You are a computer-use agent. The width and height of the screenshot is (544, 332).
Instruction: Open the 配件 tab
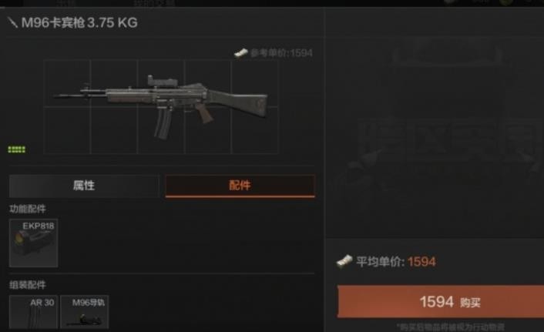click(240, 186)
